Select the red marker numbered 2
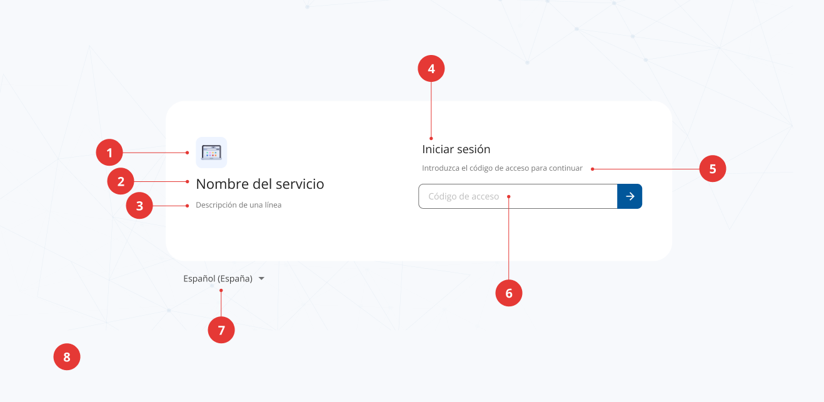Image resolution: width=824 pixels, height=402 pixels. pos(120,181)
